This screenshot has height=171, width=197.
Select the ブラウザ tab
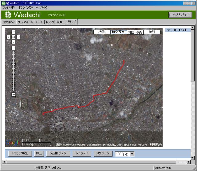pos(71,22)
